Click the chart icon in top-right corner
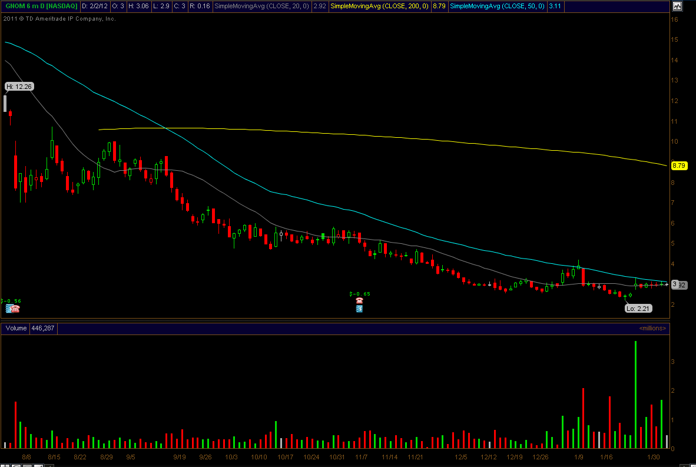 [x=677, y=6]
